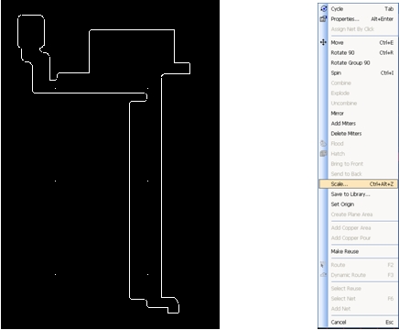Choose Rotate 90 menu item
399x330 pixels.
(x=359, y=52)
